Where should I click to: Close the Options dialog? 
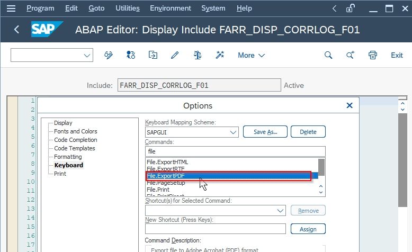(x=350, y=105)
